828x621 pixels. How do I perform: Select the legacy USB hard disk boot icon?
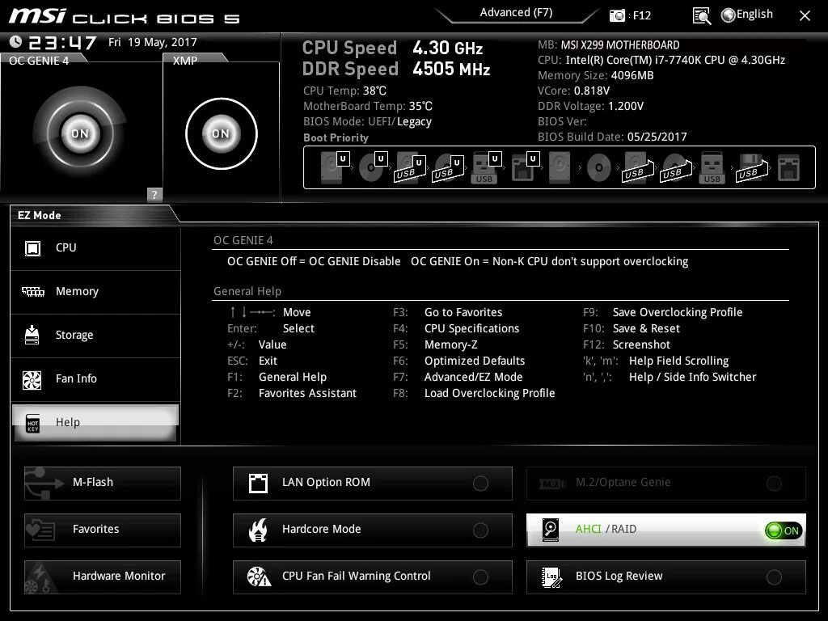tap(638, 167)
